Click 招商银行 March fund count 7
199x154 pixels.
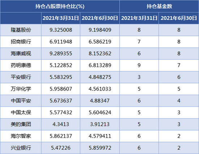pyautogui.click(x=139, y=42)
